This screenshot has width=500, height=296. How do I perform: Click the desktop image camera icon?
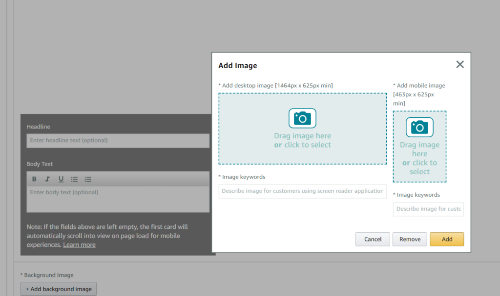pyautogui.click(x=302, y=118)
